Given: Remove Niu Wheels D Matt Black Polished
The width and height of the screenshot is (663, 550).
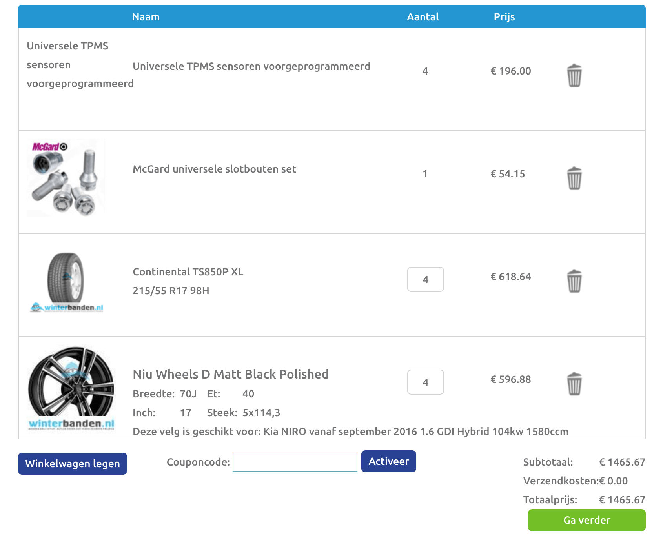Looking at the screenshot, I should (x=574, y=384).
